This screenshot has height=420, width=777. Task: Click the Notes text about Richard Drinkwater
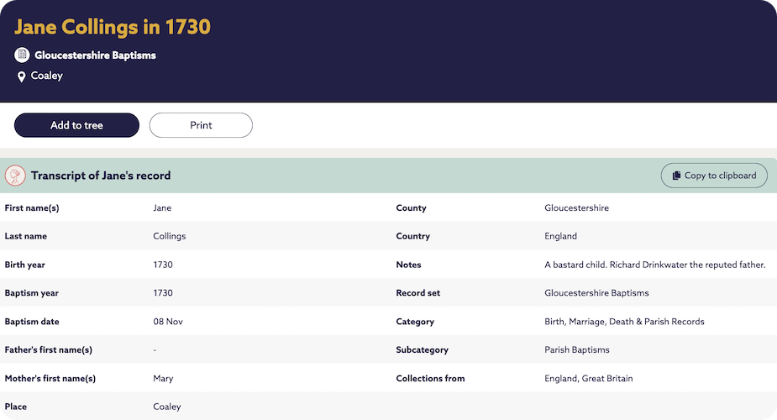[x=654, y=265]
